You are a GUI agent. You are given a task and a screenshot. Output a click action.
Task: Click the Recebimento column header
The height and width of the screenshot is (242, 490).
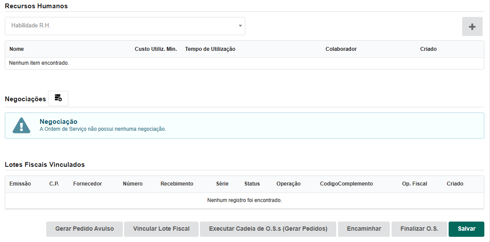(x=176, y=184)
